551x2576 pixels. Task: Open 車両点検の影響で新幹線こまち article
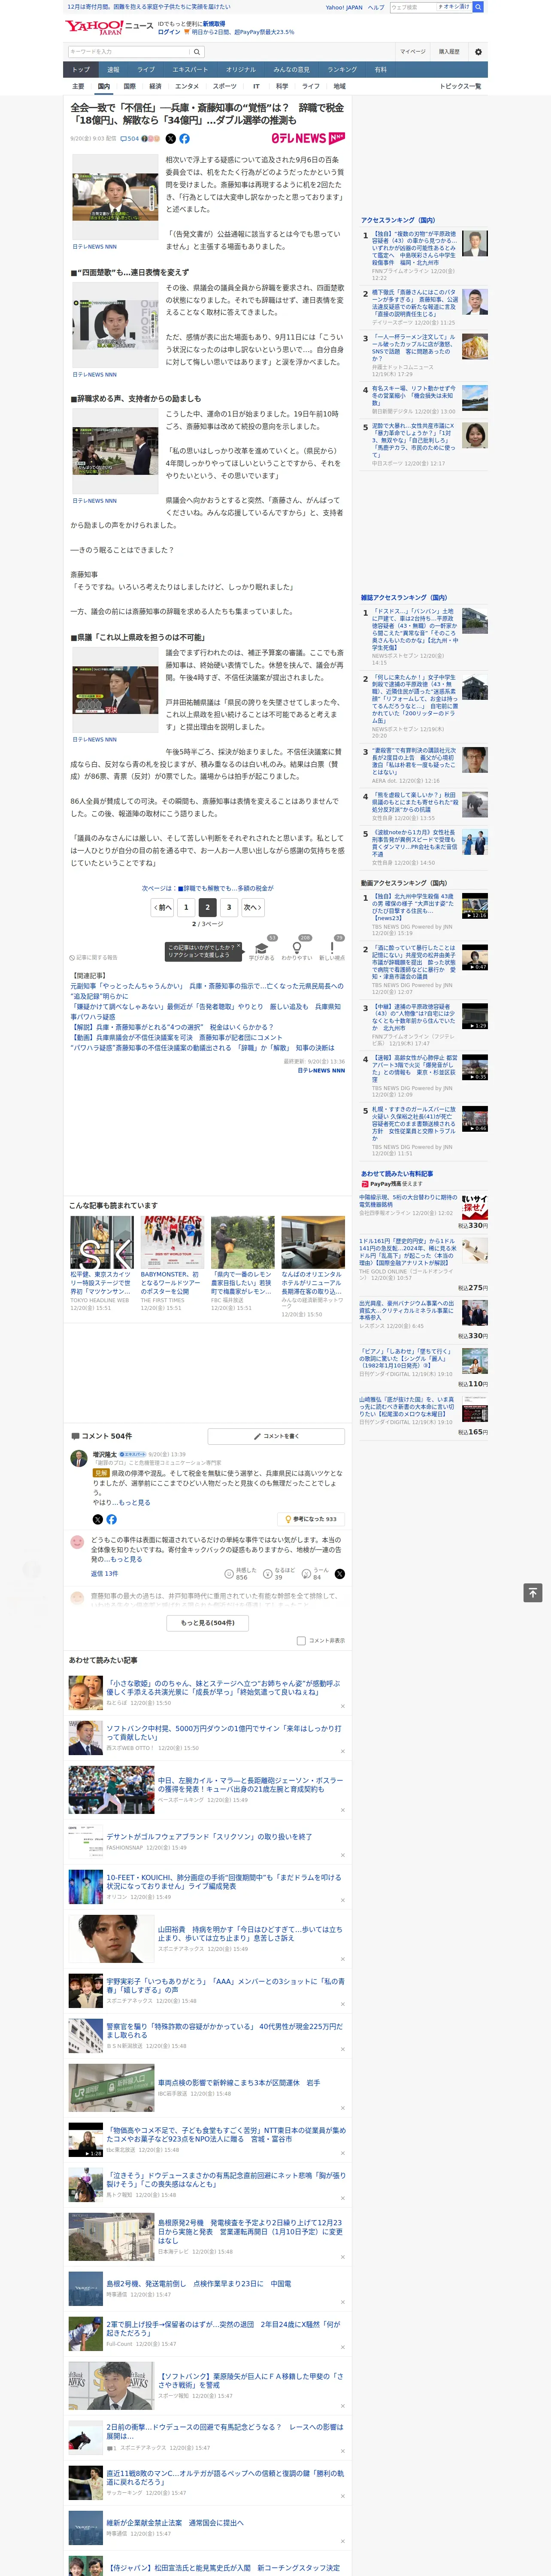click(x=238, y=2083)
